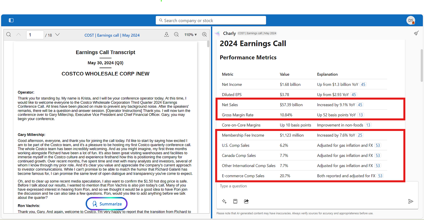
Task: Click the chat pane vertical scrollbar
Action: pos(422,65)
